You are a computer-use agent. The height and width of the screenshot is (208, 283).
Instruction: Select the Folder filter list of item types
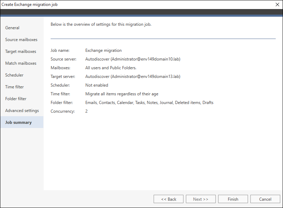point(149,102)
